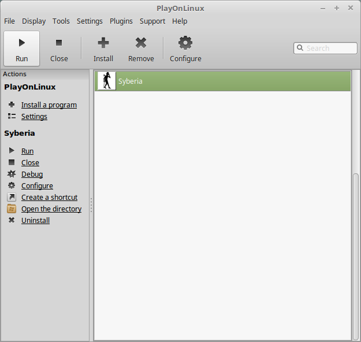The height and width of the screenshot is (342, 361).
Task: Click the Remove toolbar button
Action: [141, 49]
